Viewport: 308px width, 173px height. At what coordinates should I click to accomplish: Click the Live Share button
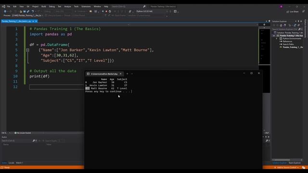[x=293, y=12]
